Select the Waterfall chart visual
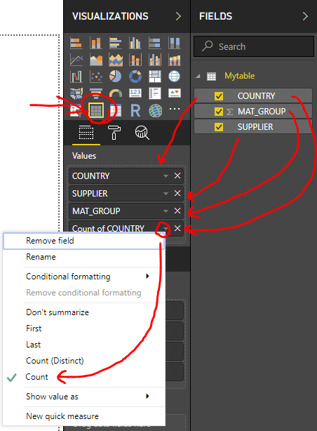This screenshot has width=317, height=431. pos(76,77)
